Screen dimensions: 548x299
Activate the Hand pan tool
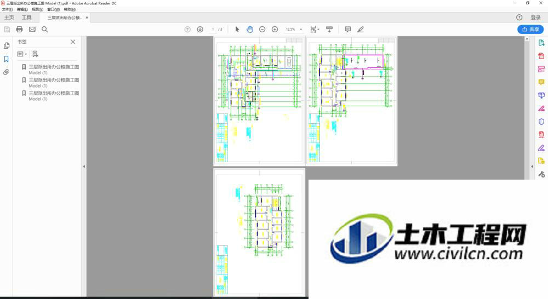point(249,30)
